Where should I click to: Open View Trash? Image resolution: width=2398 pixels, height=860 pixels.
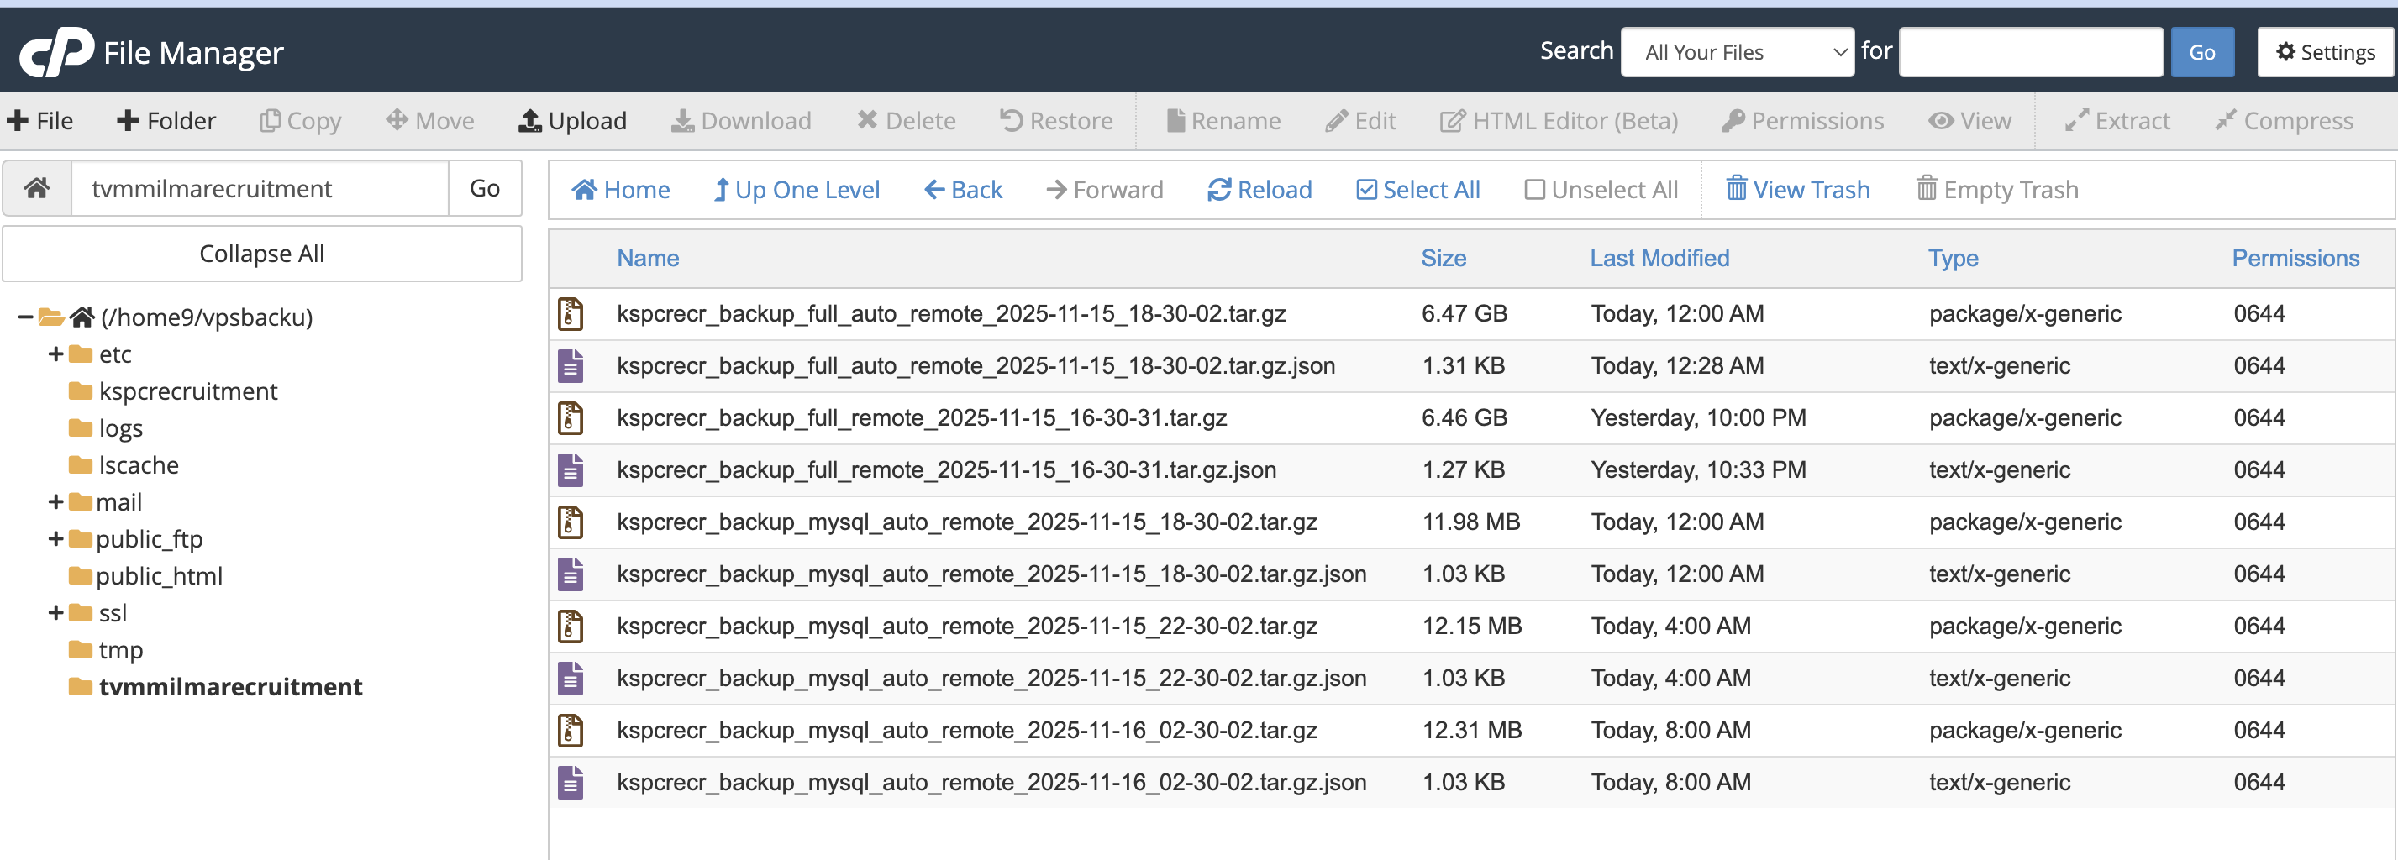[1796, 190]
